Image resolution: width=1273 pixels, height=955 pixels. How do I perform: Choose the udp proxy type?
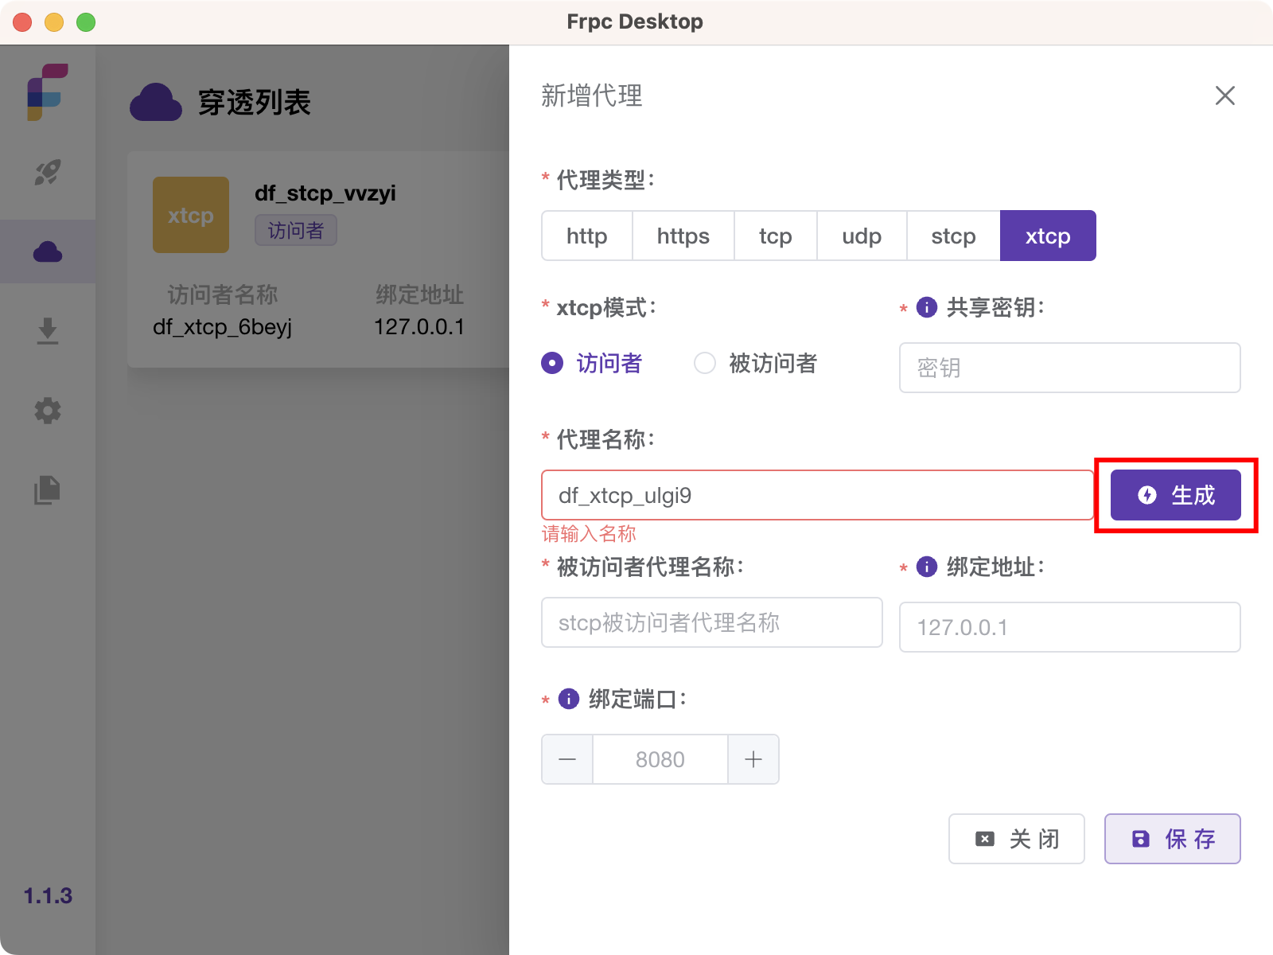click(x=862, y=236)
